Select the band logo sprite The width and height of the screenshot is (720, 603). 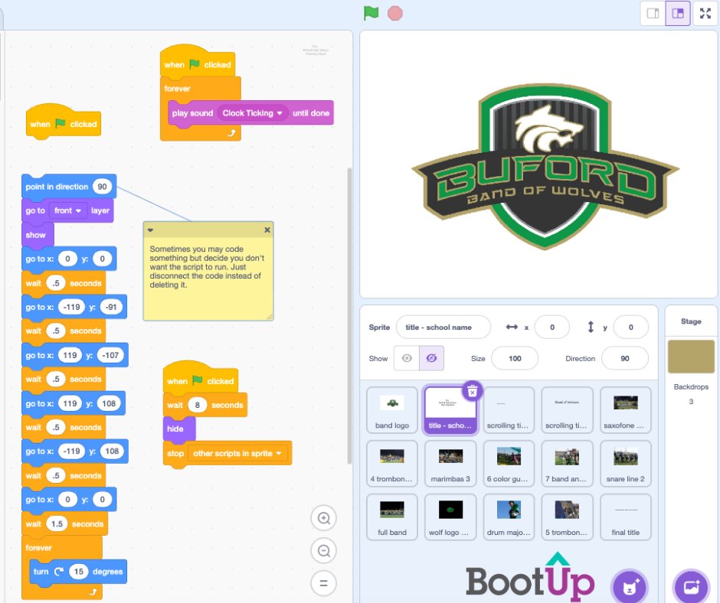[392, 410]
